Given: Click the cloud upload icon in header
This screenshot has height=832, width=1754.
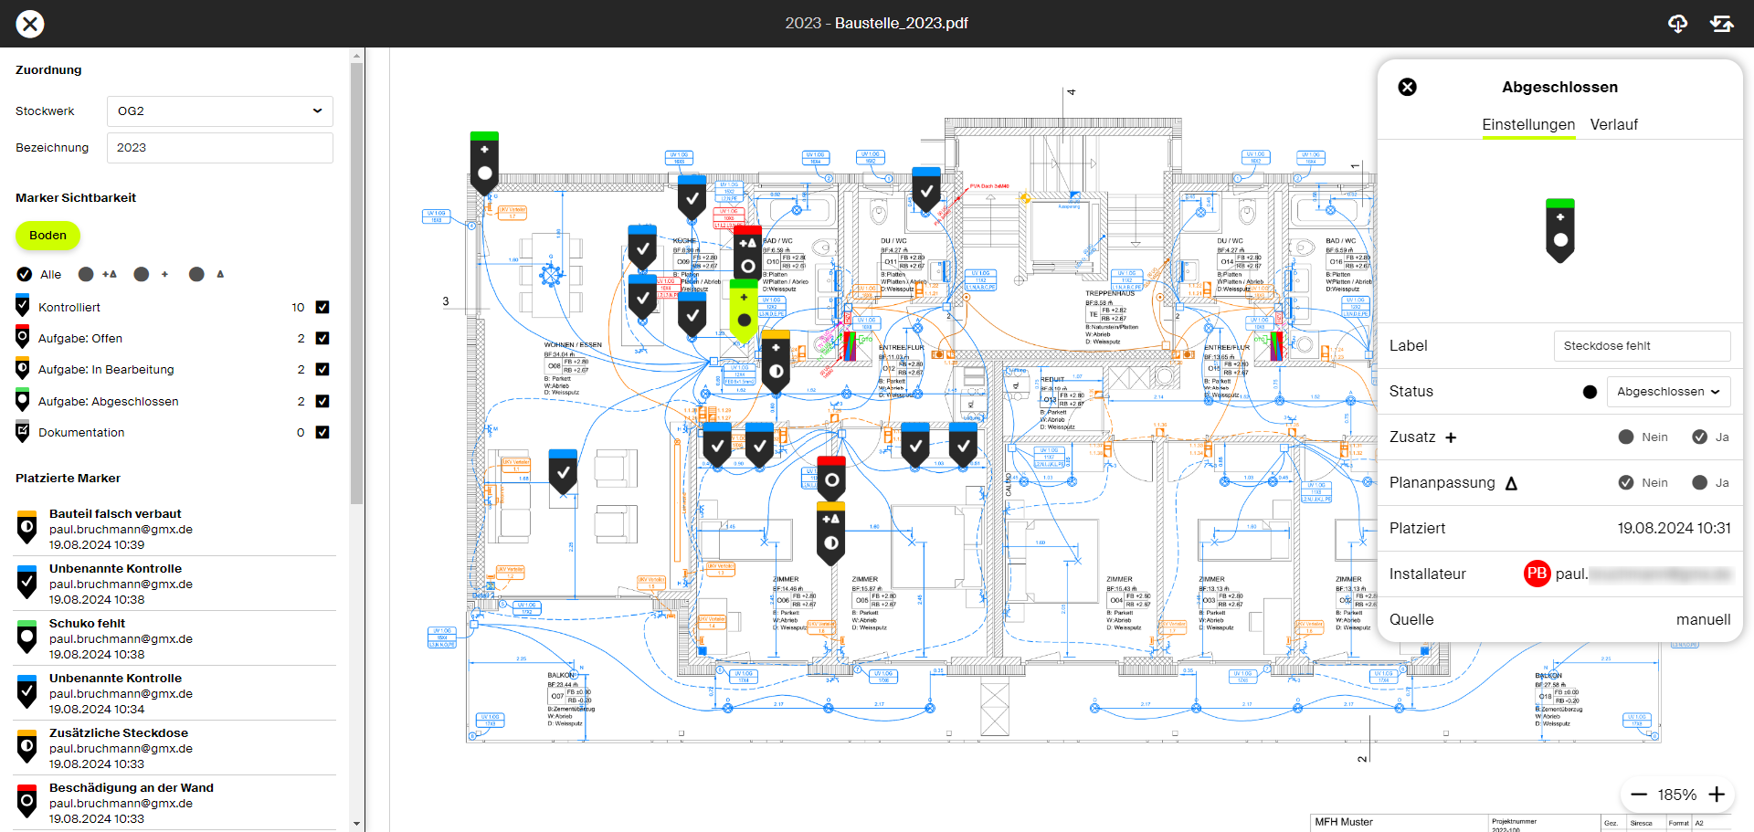Looking at the screenshot, I should [x=1677, y=24].
